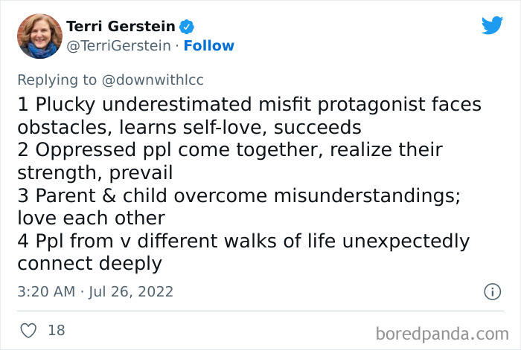This screenshot has height=350, width=521.
Task: Click the "connect deeply" text
Action: coord(89,264)
